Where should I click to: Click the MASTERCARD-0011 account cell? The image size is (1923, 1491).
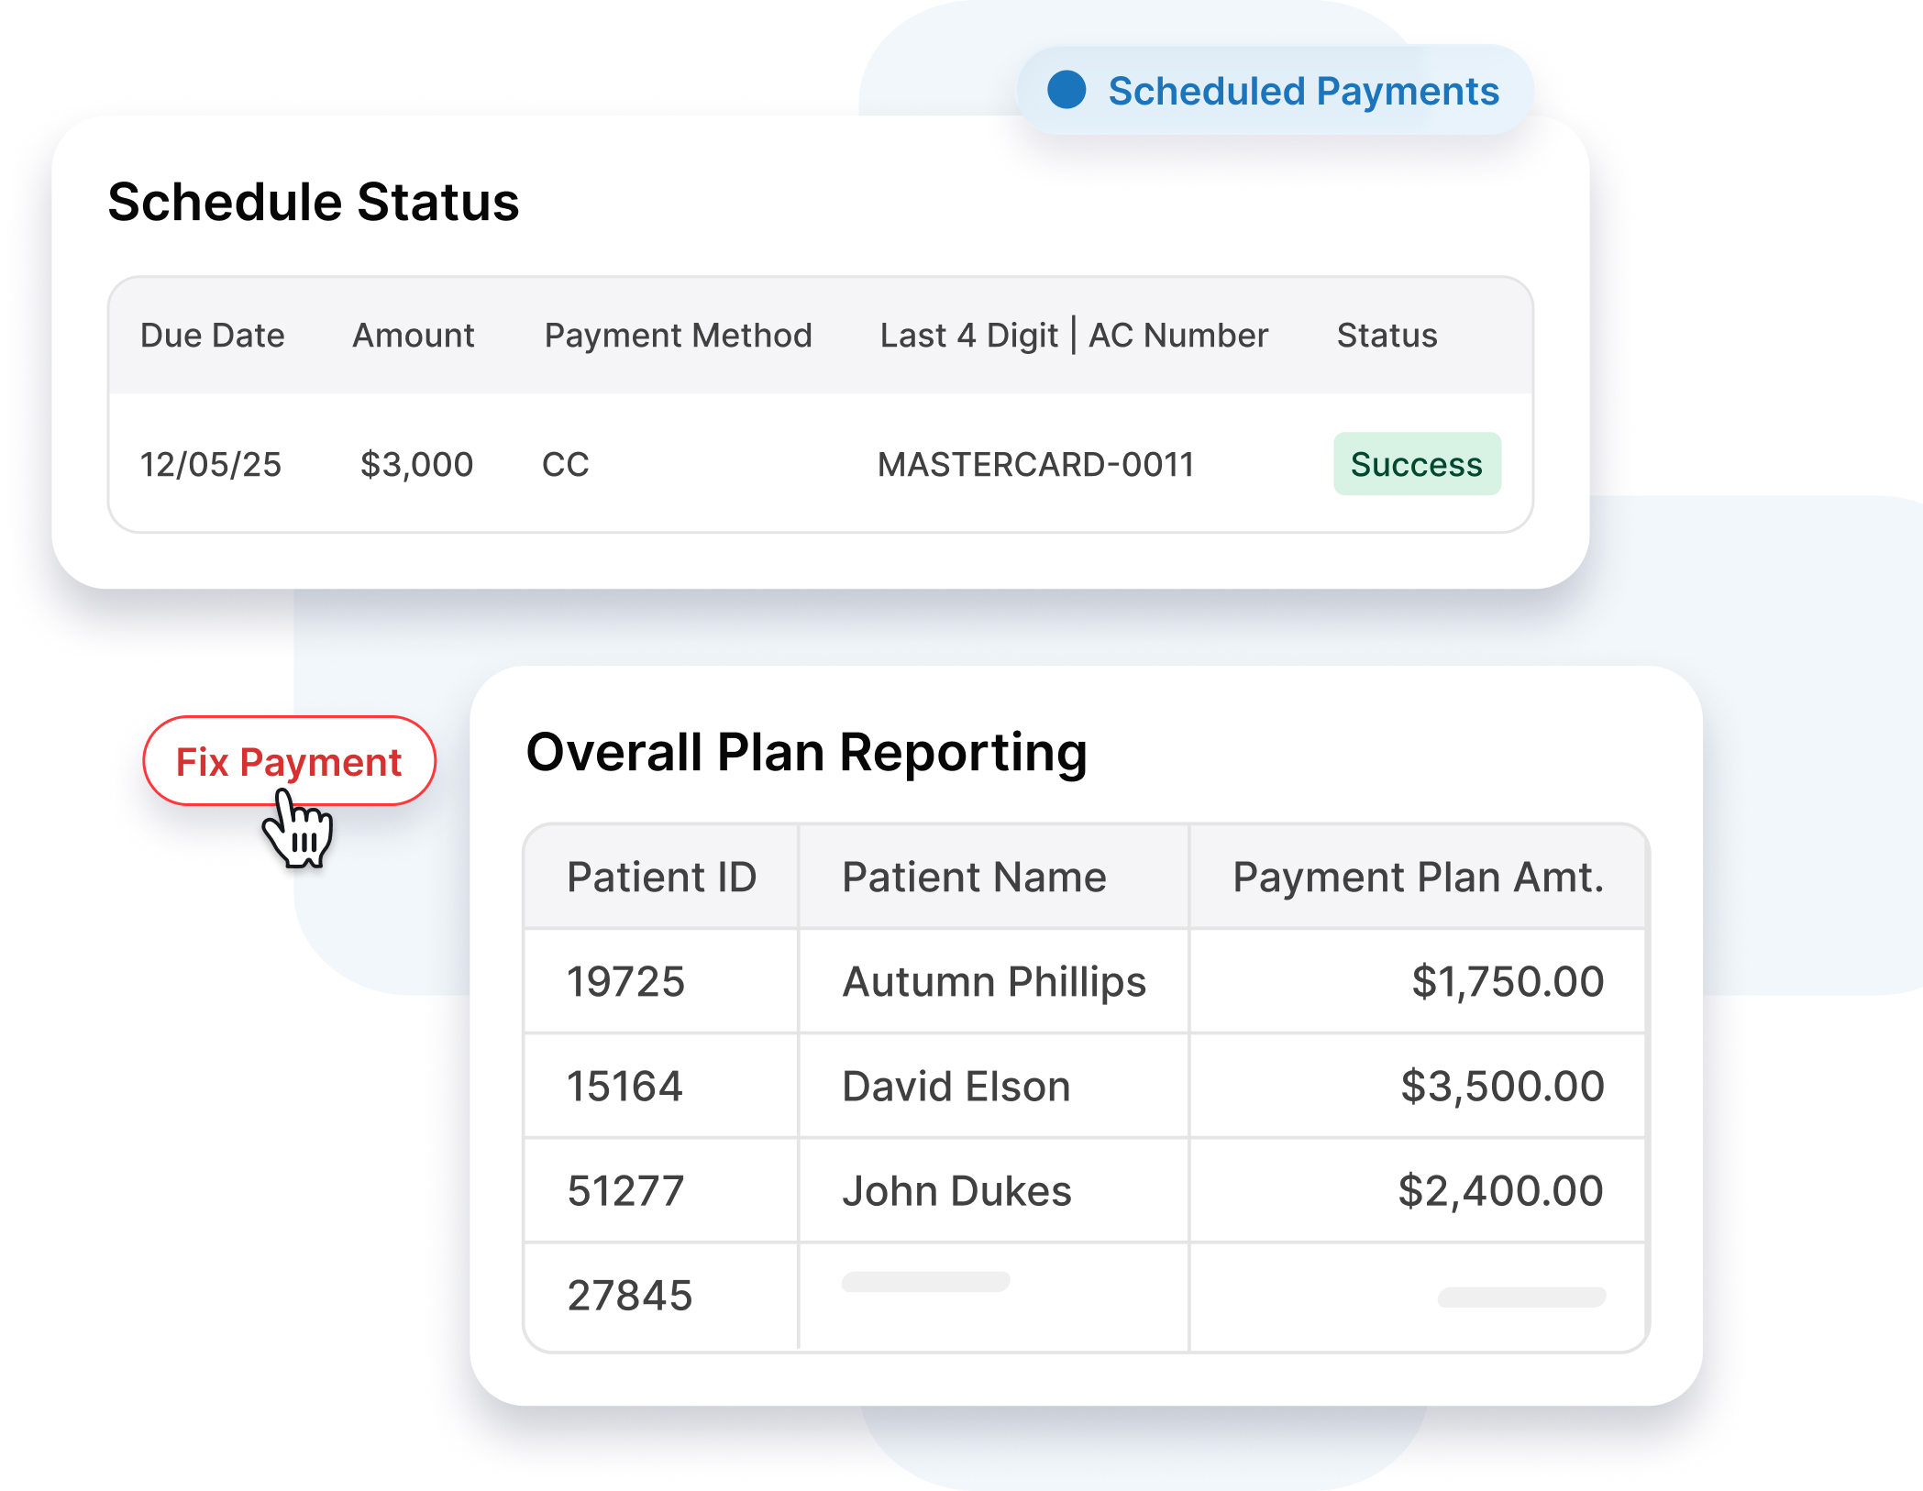(1035, 465)
